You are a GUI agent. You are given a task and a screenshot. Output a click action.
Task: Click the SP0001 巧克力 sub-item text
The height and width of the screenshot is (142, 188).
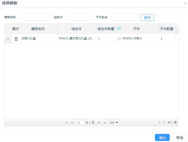[x=132, y=38]
